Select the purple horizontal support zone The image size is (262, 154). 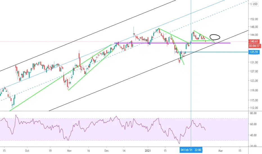tap(172, 43)
